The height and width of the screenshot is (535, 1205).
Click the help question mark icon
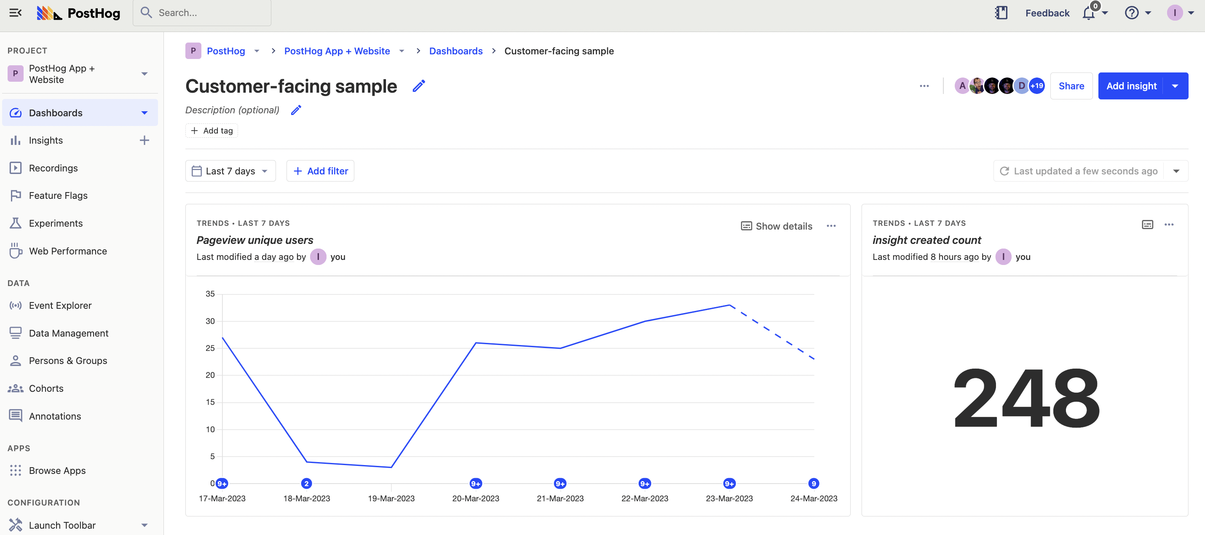[x=1132, y=13]
